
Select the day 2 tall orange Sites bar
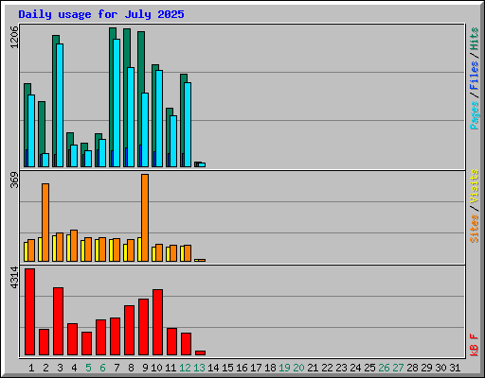coord(45,222)
